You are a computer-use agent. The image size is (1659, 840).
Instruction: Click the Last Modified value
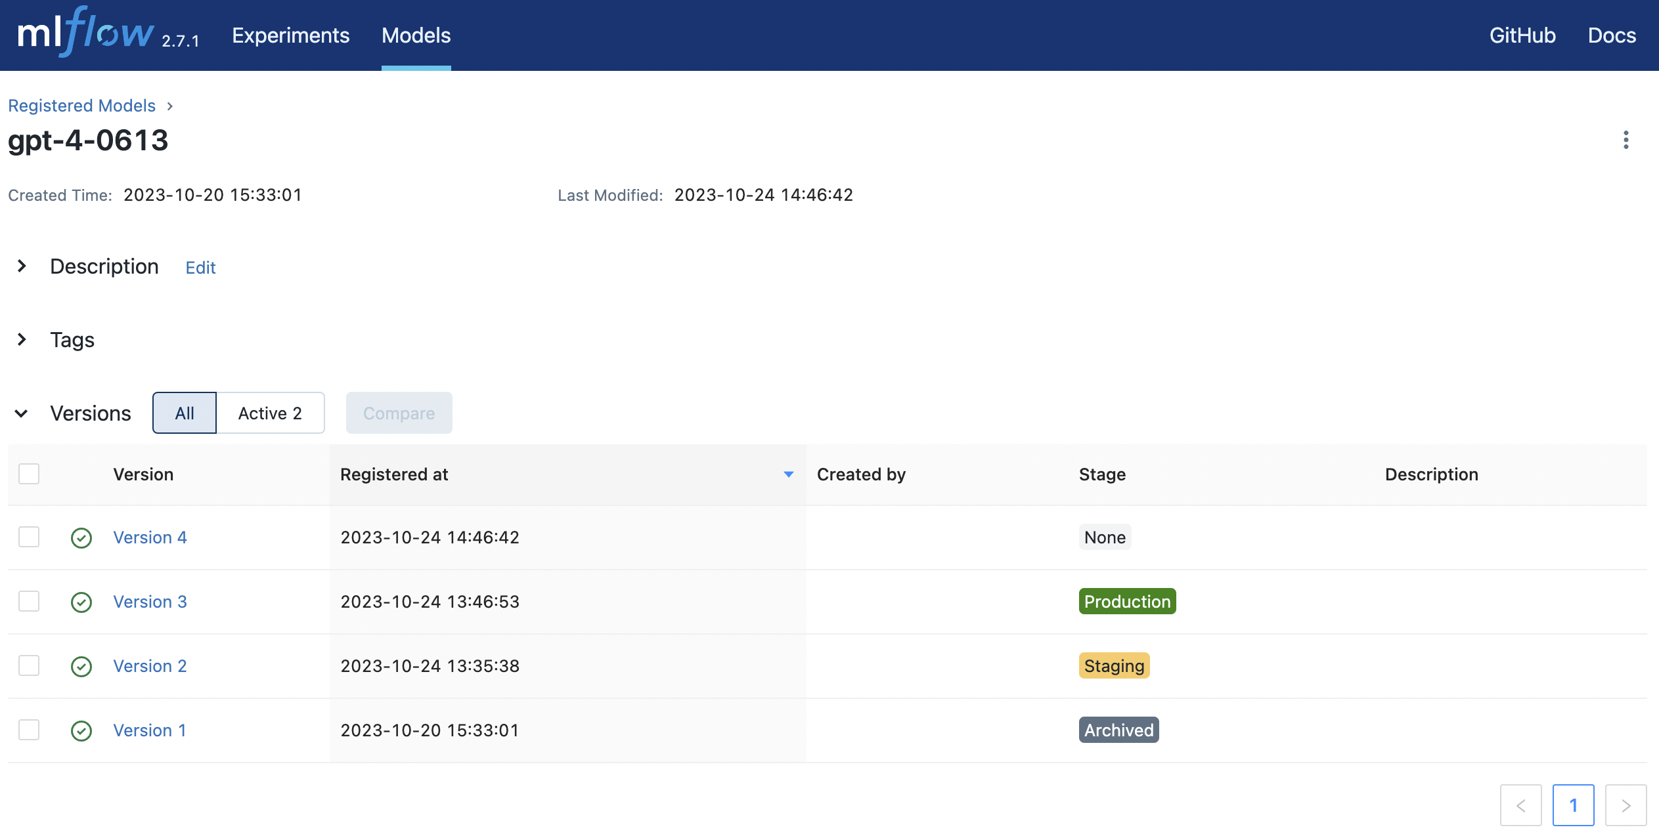[764, 195]
